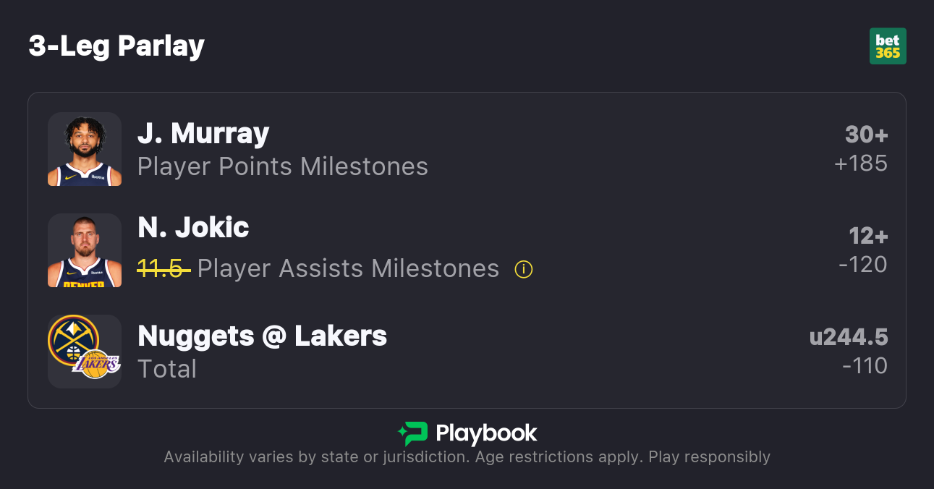Image resolution: width=934 pixels, height=489 pixels.
Task: Click the u244.5 total line
Action: 849,337
